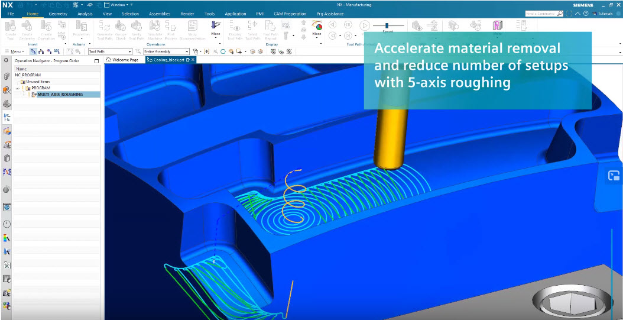Open the Render ribbon tab
Viewport: 623px width, 320px height.
click(187, 14)
